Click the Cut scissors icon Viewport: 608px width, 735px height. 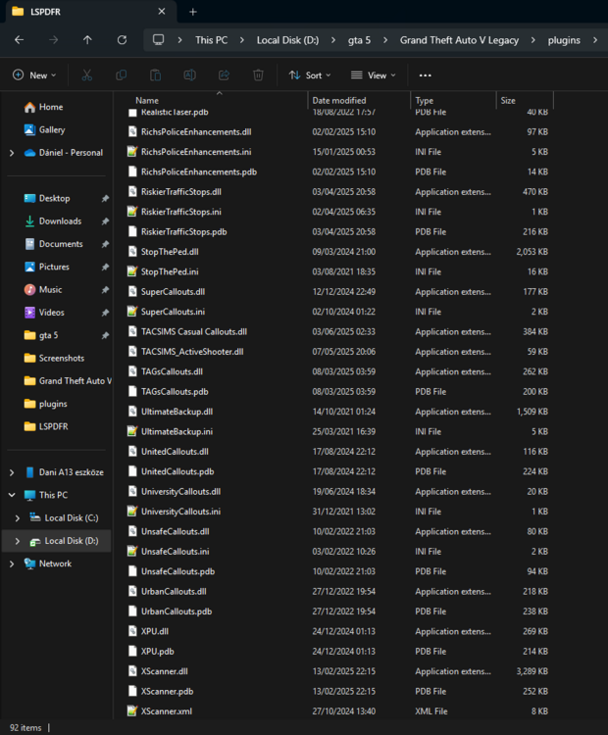pos(87,75)
